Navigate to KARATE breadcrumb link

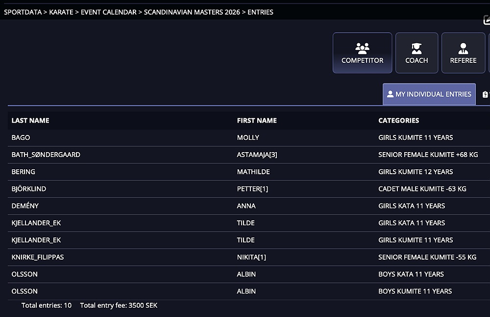pos(62,12)
